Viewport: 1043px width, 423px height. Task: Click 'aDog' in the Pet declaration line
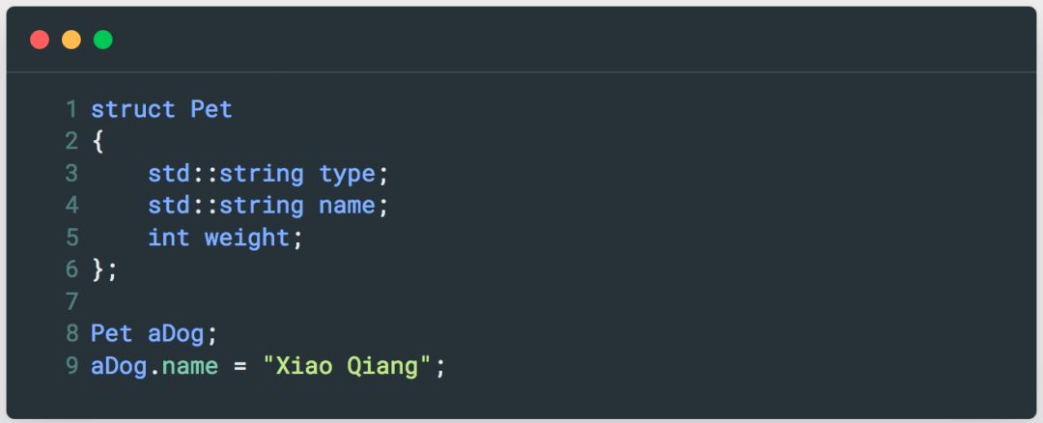(176, 334)
